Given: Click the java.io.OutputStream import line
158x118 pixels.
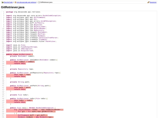Looking at the screenshot, I should coord(20,51).
